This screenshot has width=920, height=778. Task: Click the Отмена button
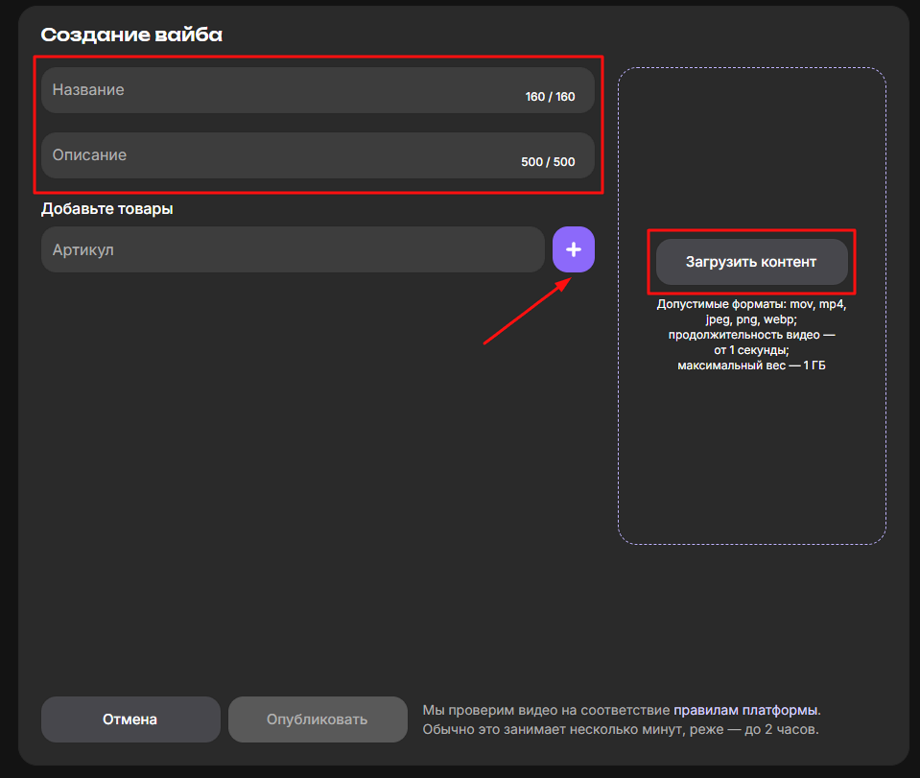coord(130,719)
